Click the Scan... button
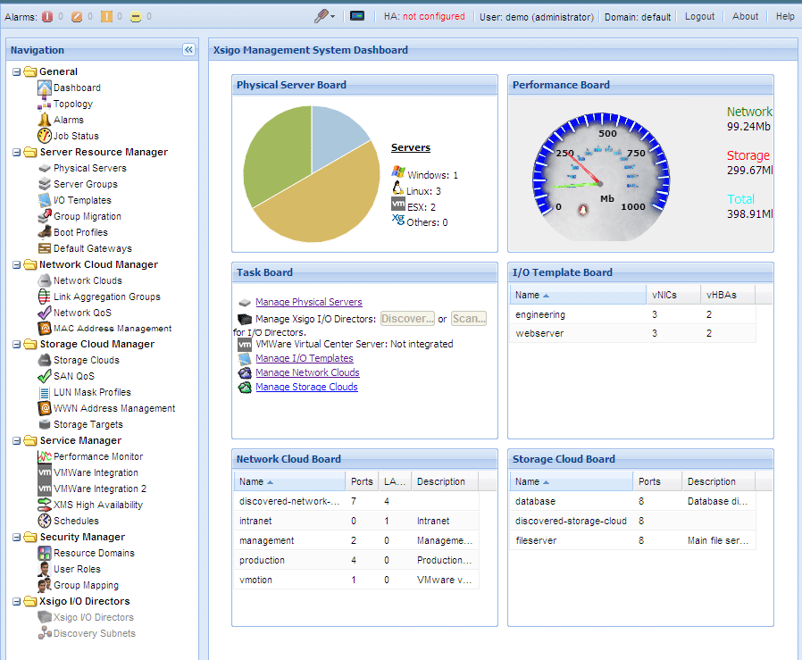Screen dimensions: 802x660 (x=469, y=319)
